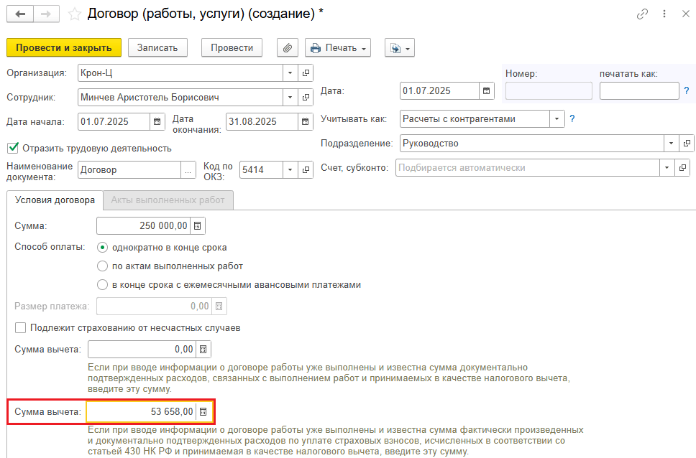Open calendar picker for Дата начала
The height and width of the screenshot is (458, 696).
[157, 121]
